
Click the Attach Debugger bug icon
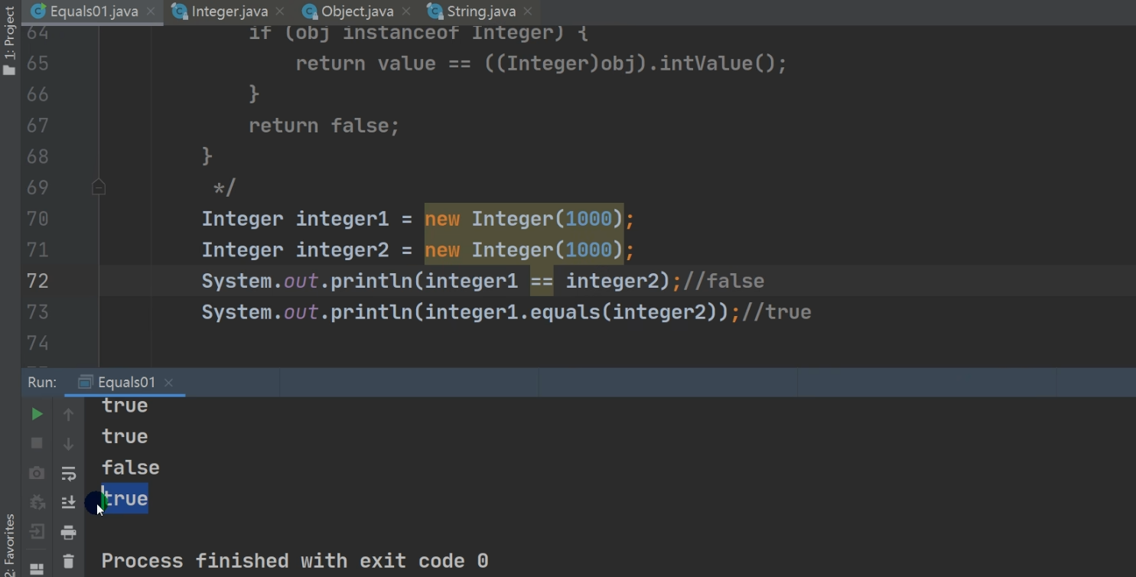(x=37, y=502)
